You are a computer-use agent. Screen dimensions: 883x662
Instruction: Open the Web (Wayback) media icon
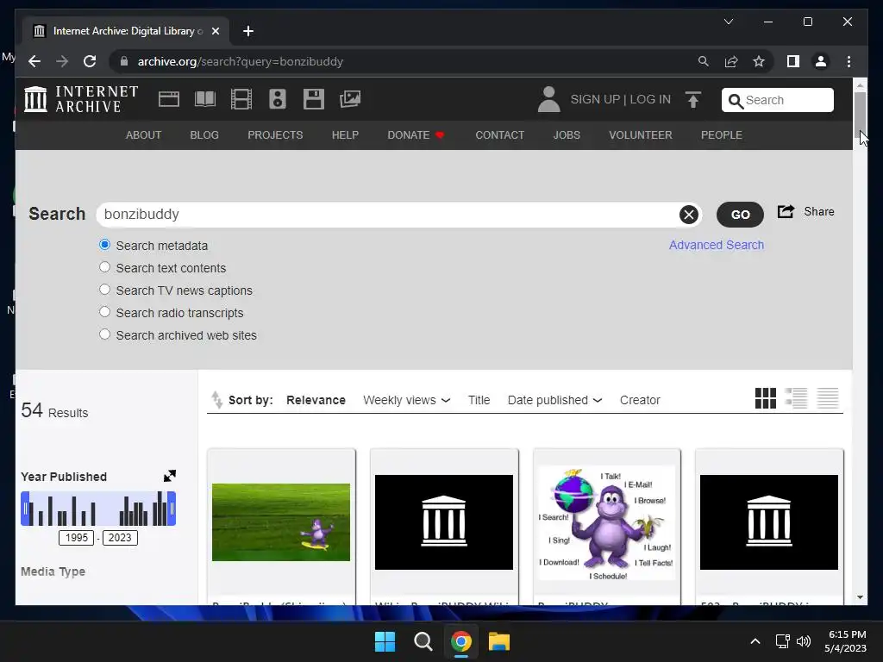(x=169, y=100)
